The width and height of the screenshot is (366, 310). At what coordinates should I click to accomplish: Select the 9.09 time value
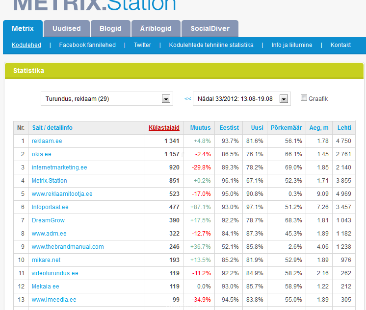click(x=323, y=194)
